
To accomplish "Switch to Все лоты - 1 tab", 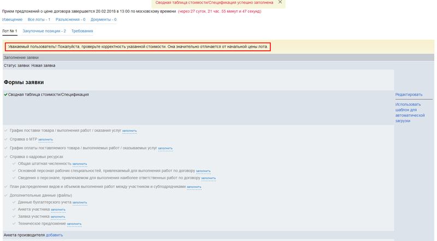I will point(39,20).
